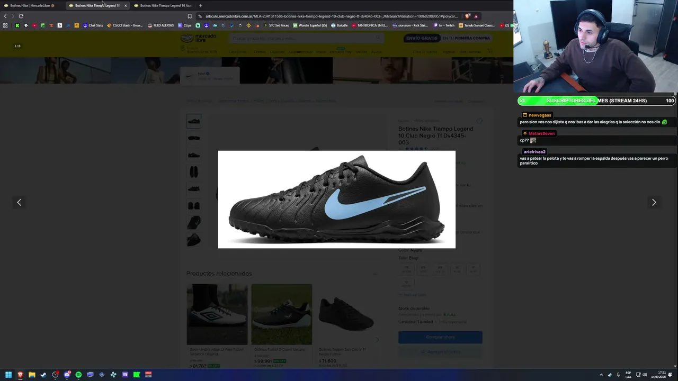Advance to the next photo in the lightbox
The height and width of the screenshot is (381, 678).
(654, 202)
